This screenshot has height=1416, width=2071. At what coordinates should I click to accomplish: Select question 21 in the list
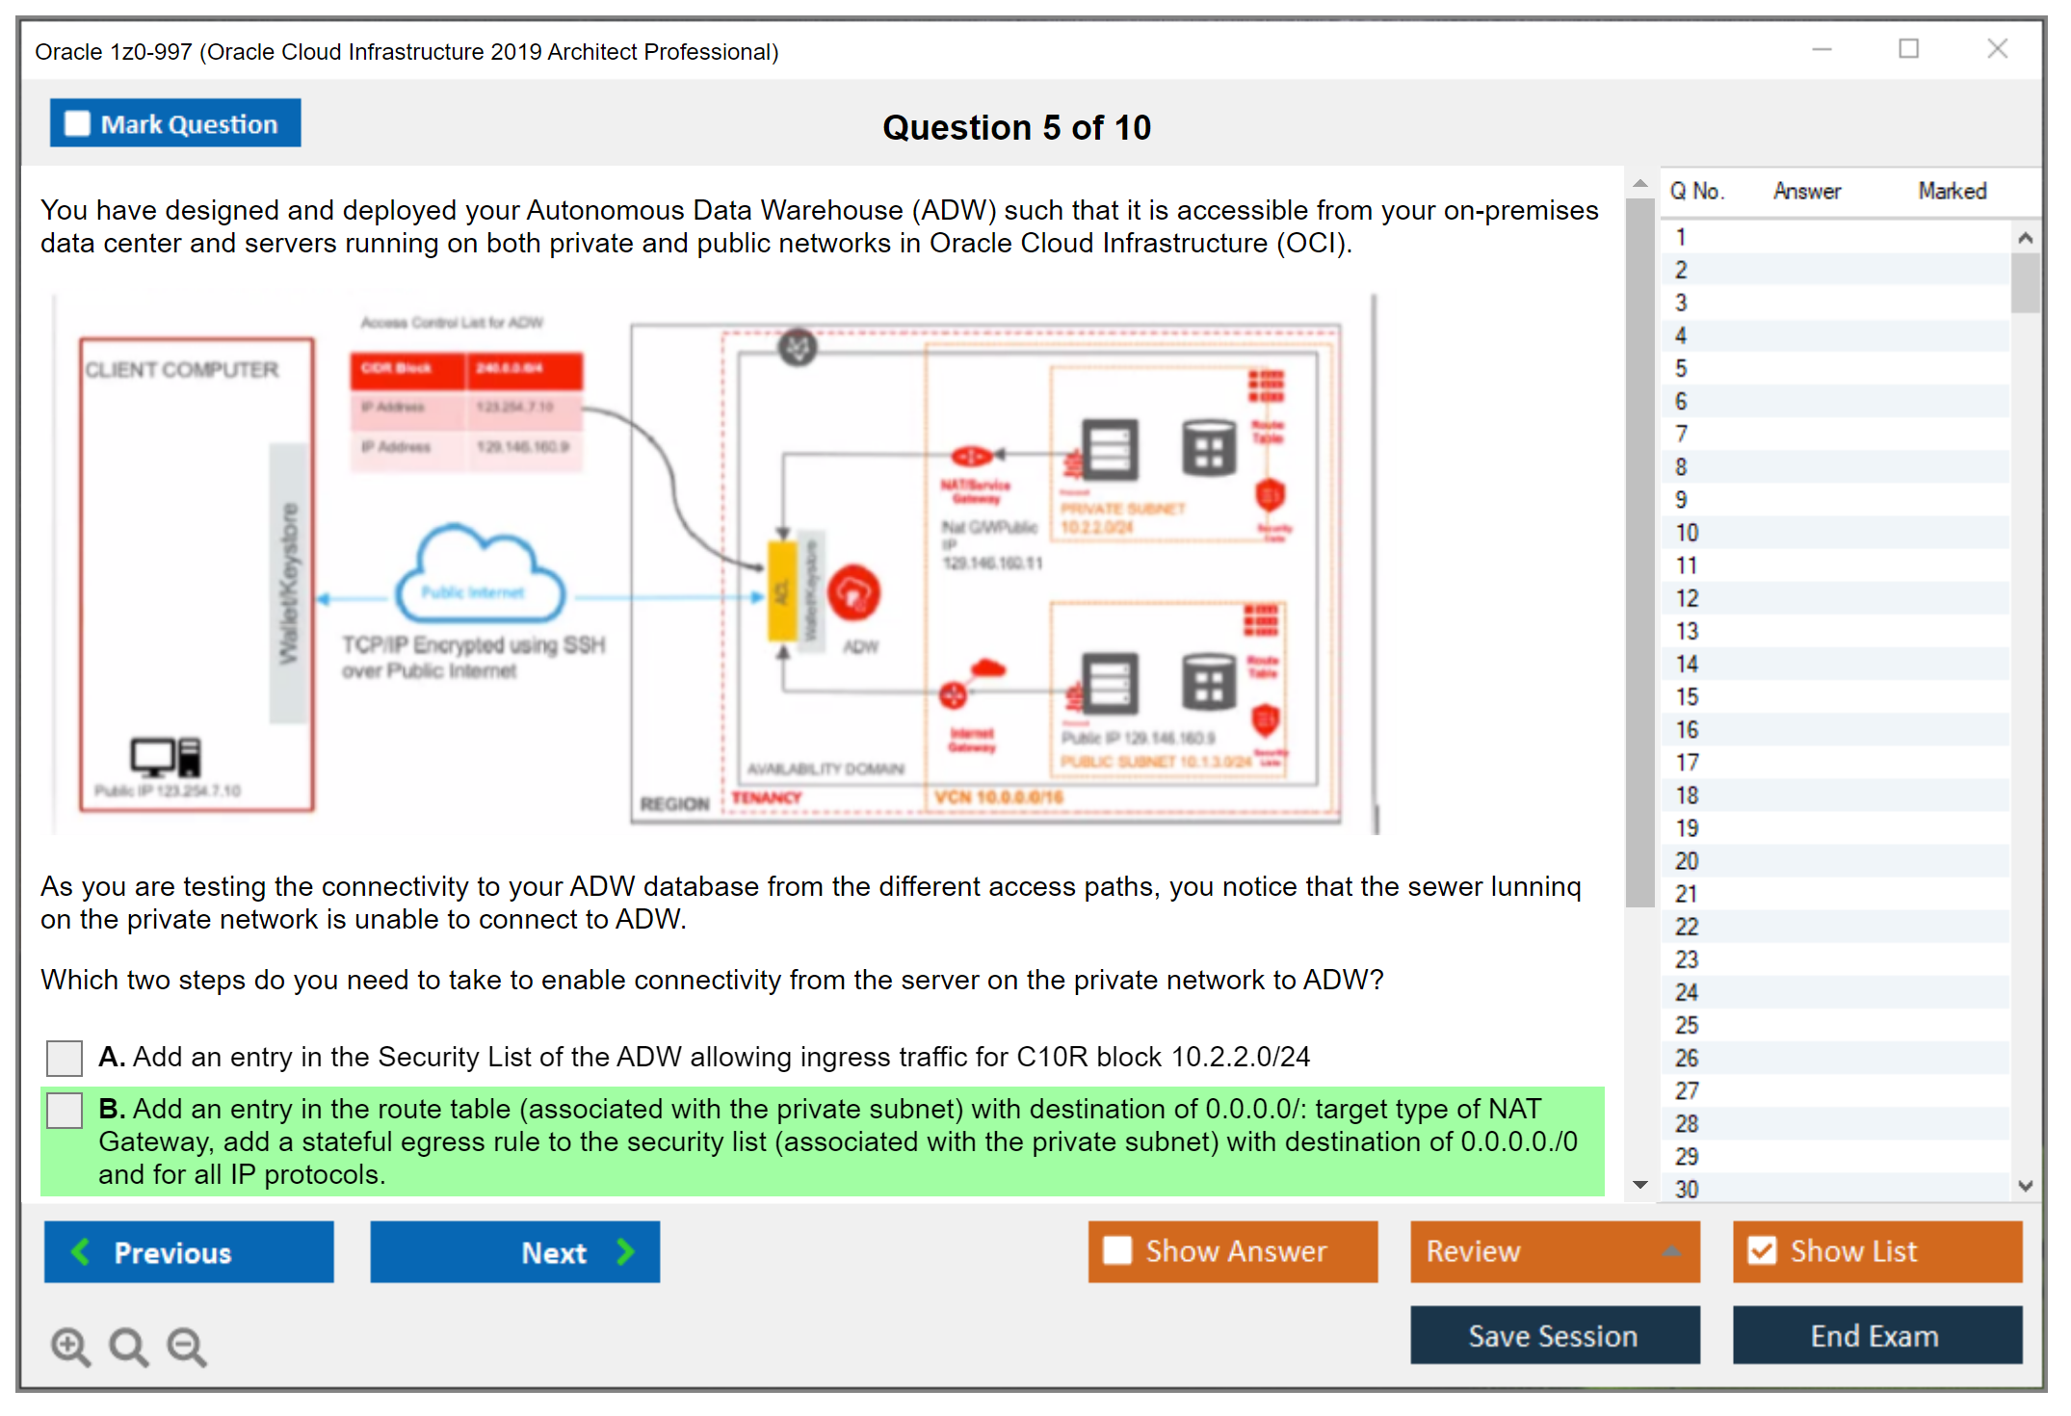[1687, 894]
